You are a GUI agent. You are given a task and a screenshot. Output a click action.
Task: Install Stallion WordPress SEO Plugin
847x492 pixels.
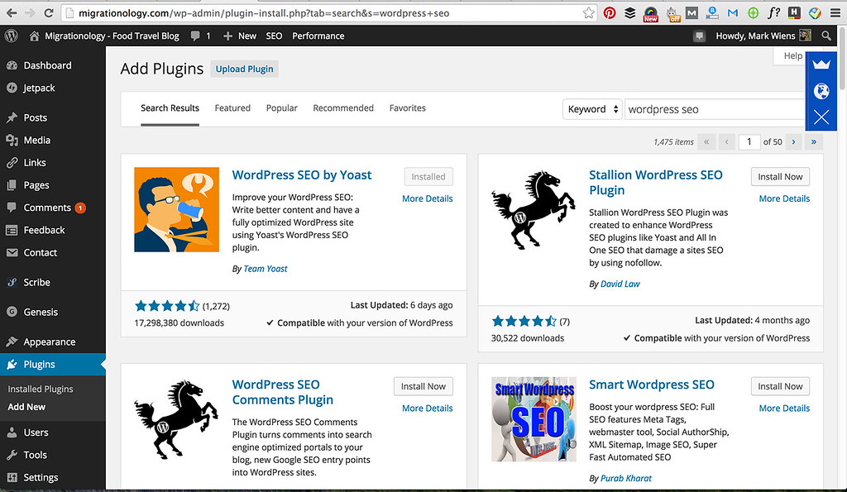click(x=780, y=177)
